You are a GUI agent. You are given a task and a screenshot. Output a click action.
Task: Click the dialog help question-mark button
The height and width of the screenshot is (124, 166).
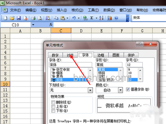[x=140, y=44]
